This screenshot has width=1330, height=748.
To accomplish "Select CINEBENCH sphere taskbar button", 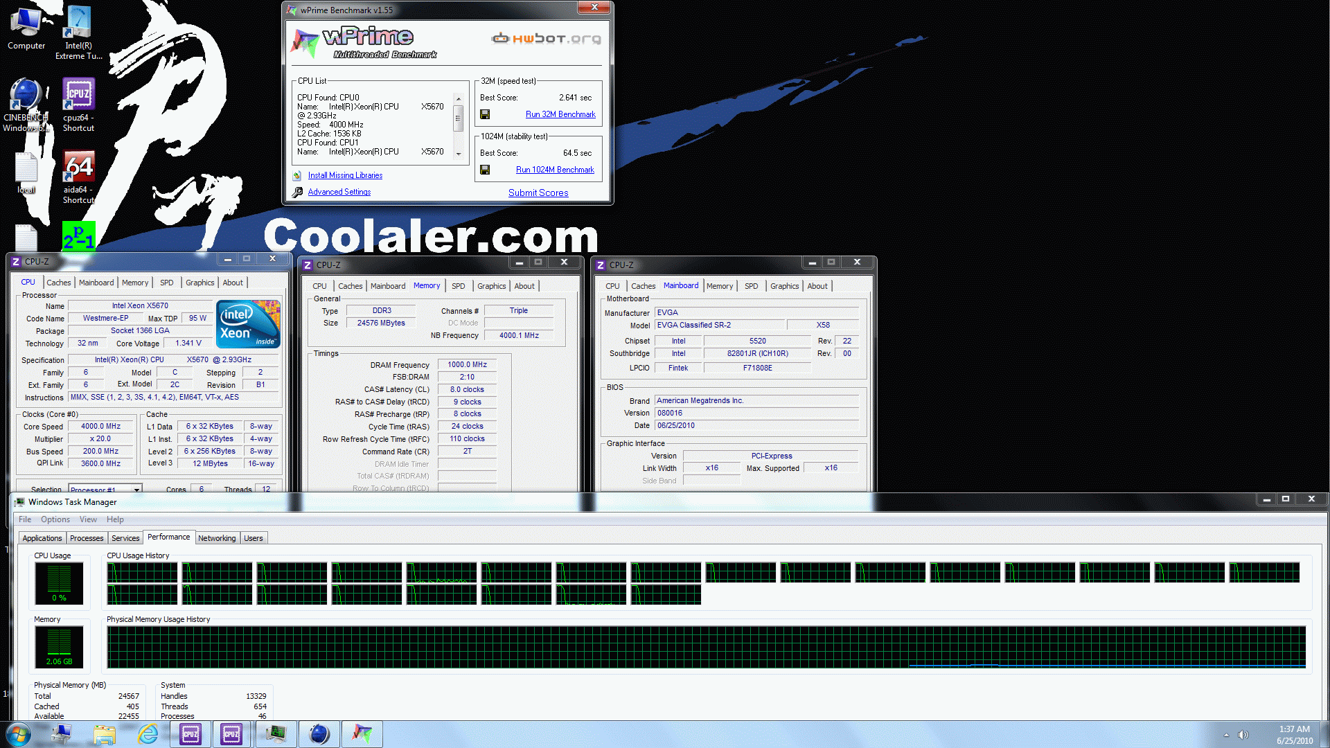I will tap(319, 734).
